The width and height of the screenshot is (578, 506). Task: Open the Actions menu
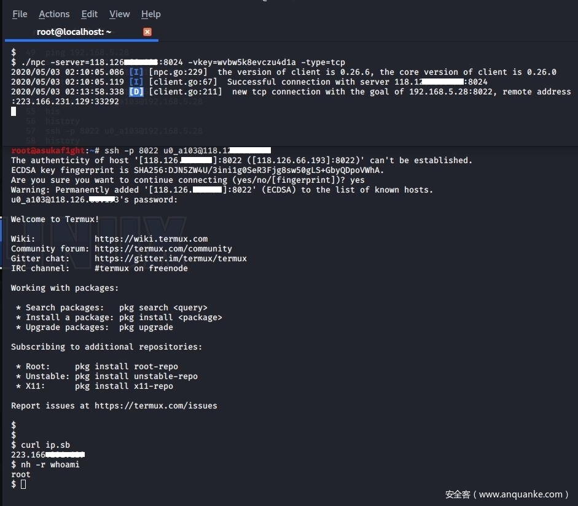click(54, 14)
